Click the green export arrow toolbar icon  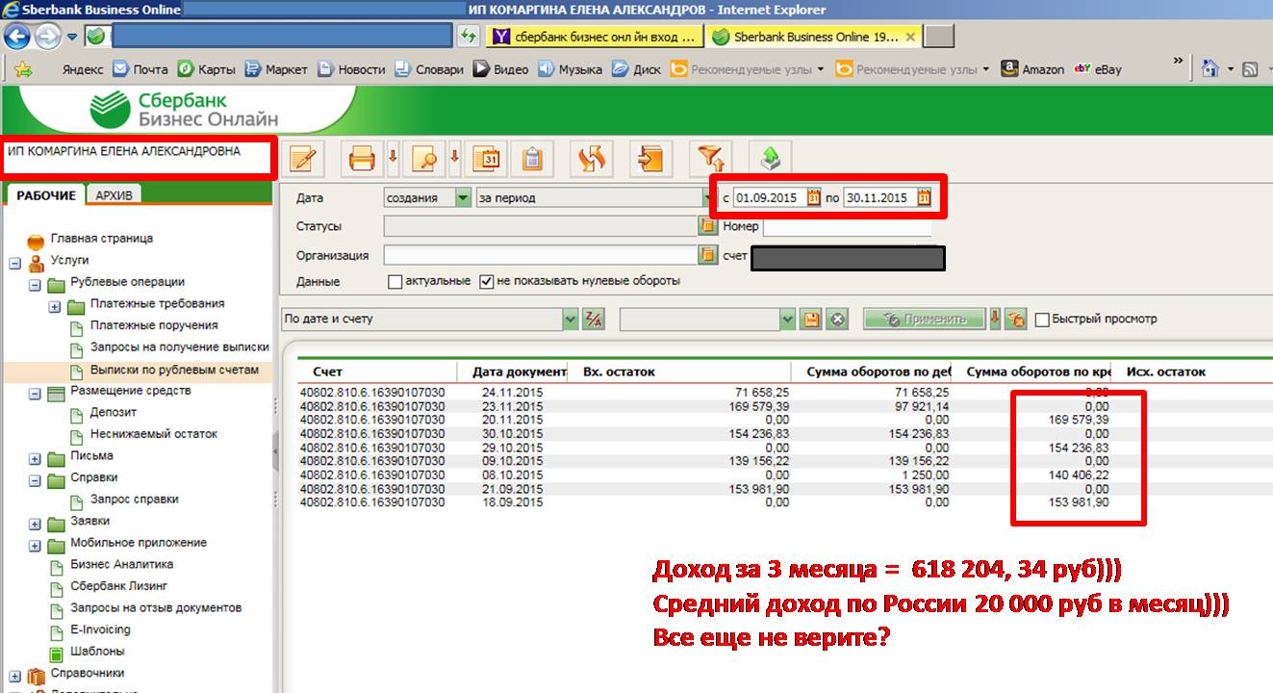click(771, 158)
